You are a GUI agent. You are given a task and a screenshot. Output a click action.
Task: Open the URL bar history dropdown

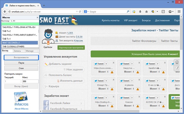click(77, 12)
